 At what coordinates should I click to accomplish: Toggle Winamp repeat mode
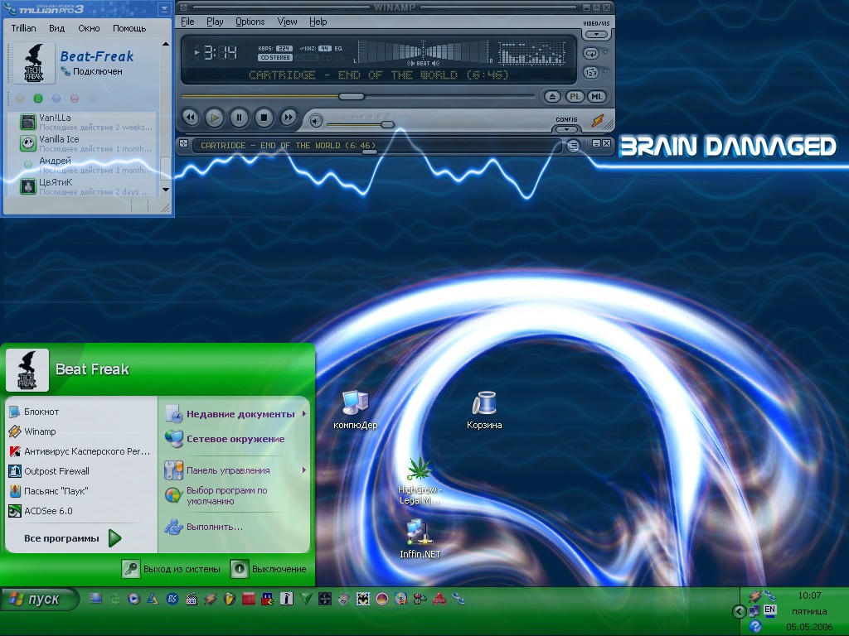(590, 54)
